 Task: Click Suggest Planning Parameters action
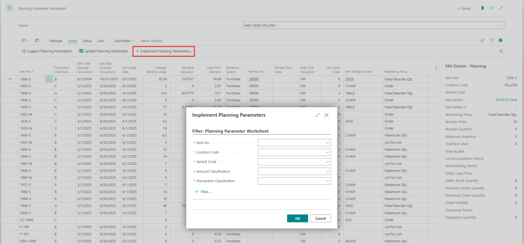47,52
